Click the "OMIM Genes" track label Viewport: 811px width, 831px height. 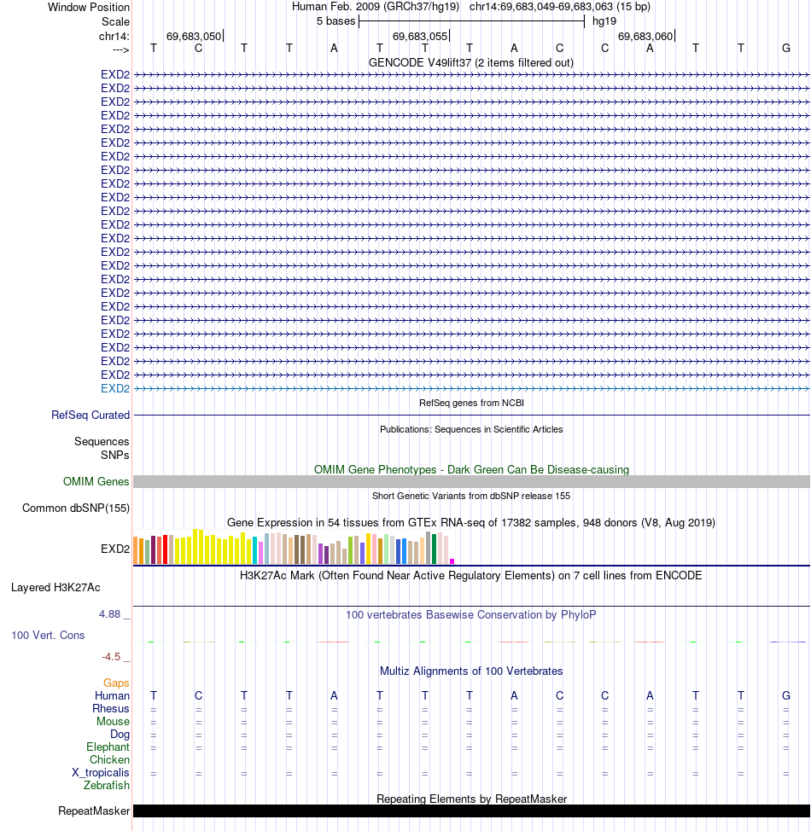96,482
